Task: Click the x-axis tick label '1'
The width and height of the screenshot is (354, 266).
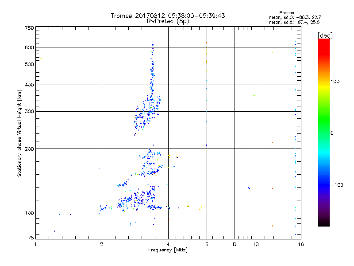Action: (35, 244)
